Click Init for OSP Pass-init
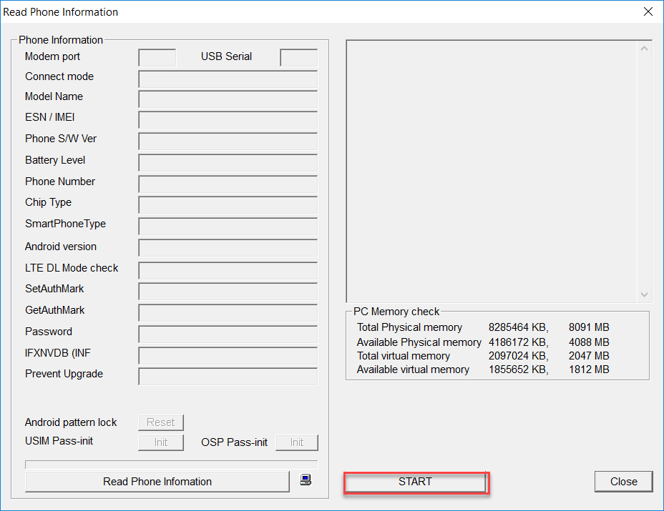 (296, 442)
